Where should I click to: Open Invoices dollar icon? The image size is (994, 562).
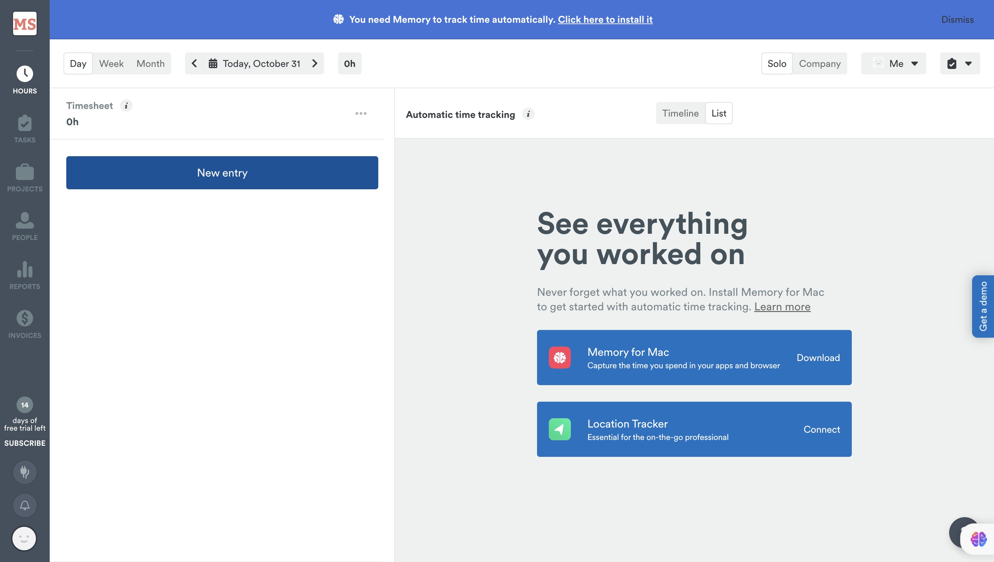click(x=25, y=324)
